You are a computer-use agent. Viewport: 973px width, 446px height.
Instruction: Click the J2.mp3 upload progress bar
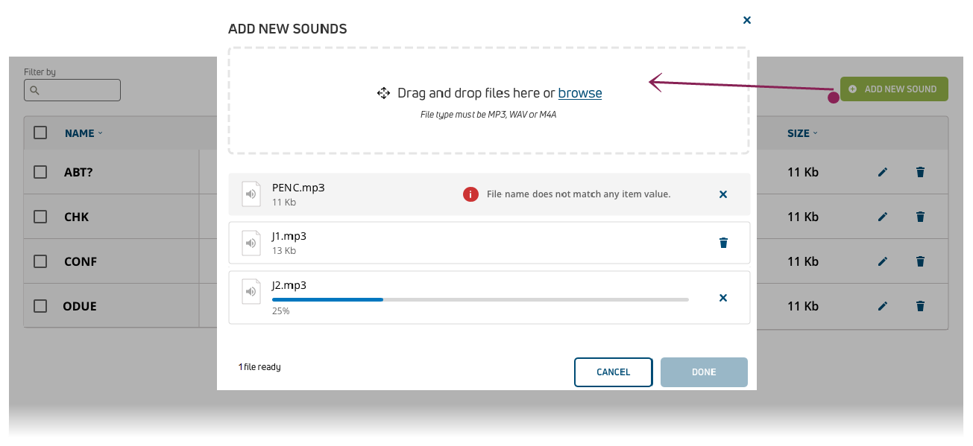coord(480,299)
